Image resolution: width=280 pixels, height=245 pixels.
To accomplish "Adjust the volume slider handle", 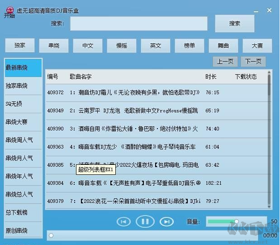I will coord(236,221).
